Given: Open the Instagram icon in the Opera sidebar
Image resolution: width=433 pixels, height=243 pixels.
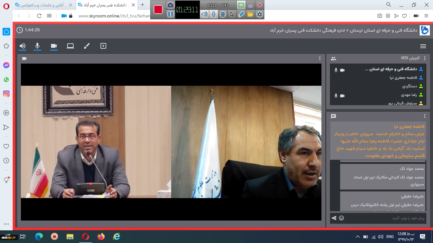Looking at the screenshot, I should tap(6, 94).
